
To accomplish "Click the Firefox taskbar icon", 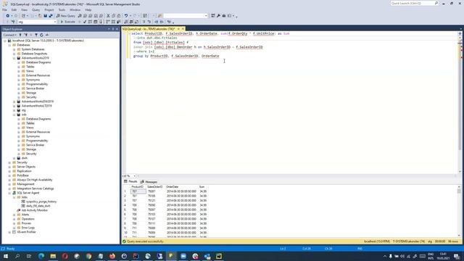I will (x=112, y=256).
